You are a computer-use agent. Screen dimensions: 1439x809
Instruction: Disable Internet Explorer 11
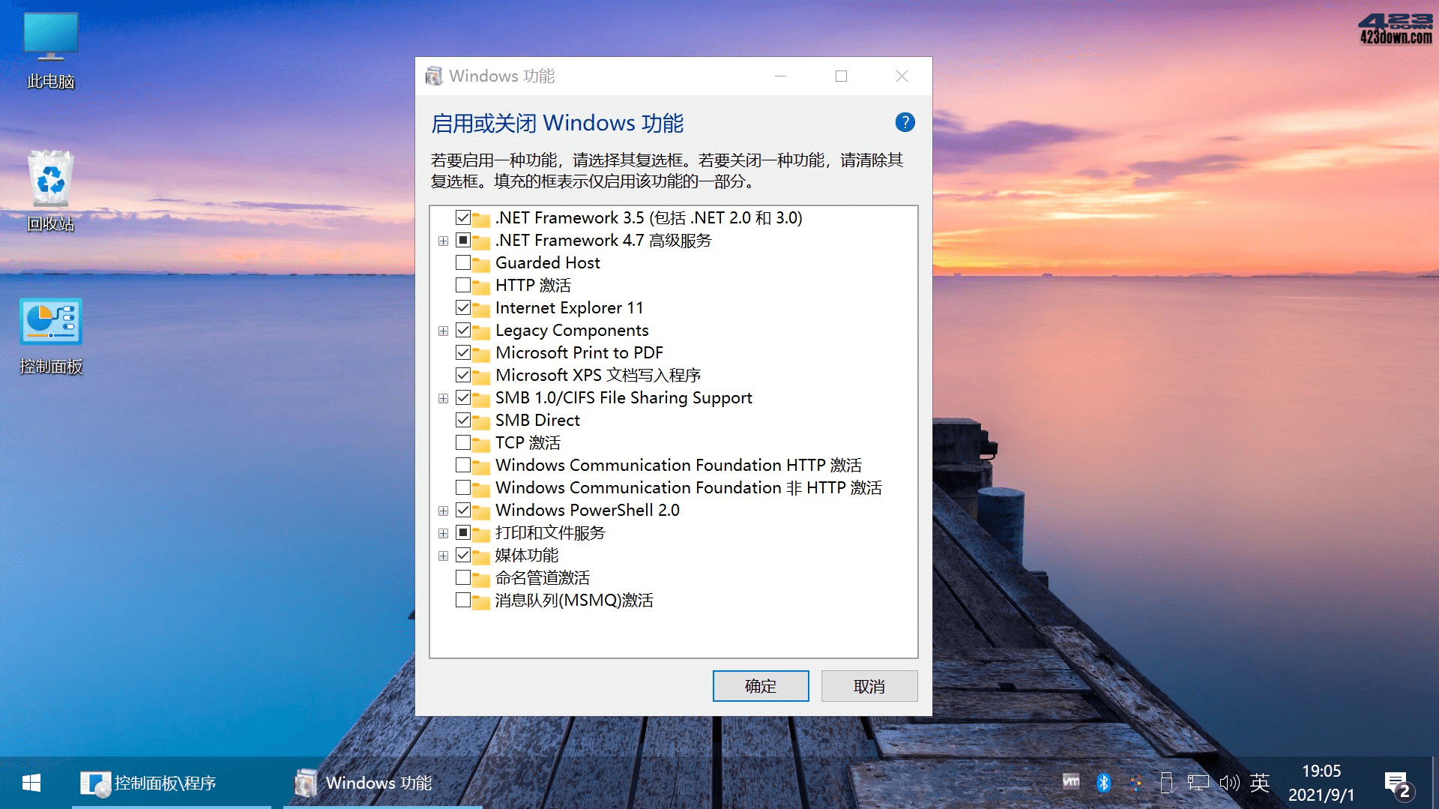(464, 307)
